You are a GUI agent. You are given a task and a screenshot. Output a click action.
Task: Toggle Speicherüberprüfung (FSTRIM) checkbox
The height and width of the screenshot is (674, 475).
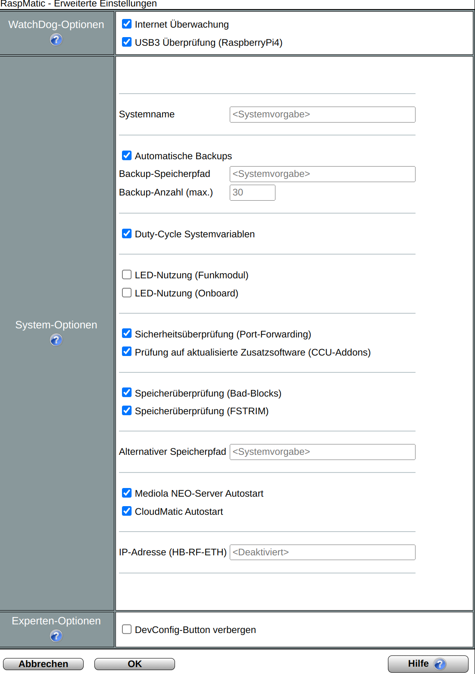click(127, 410)
